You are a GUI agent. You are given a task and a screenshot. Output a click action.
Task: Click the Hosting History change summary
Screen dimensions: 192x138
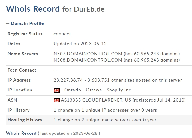tap(105, 120)
